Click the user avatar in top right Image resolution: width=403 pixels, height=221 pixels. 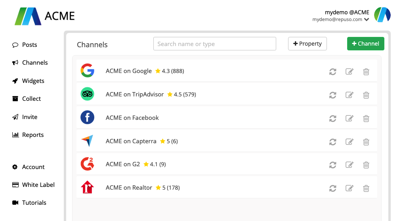point(382,15)
